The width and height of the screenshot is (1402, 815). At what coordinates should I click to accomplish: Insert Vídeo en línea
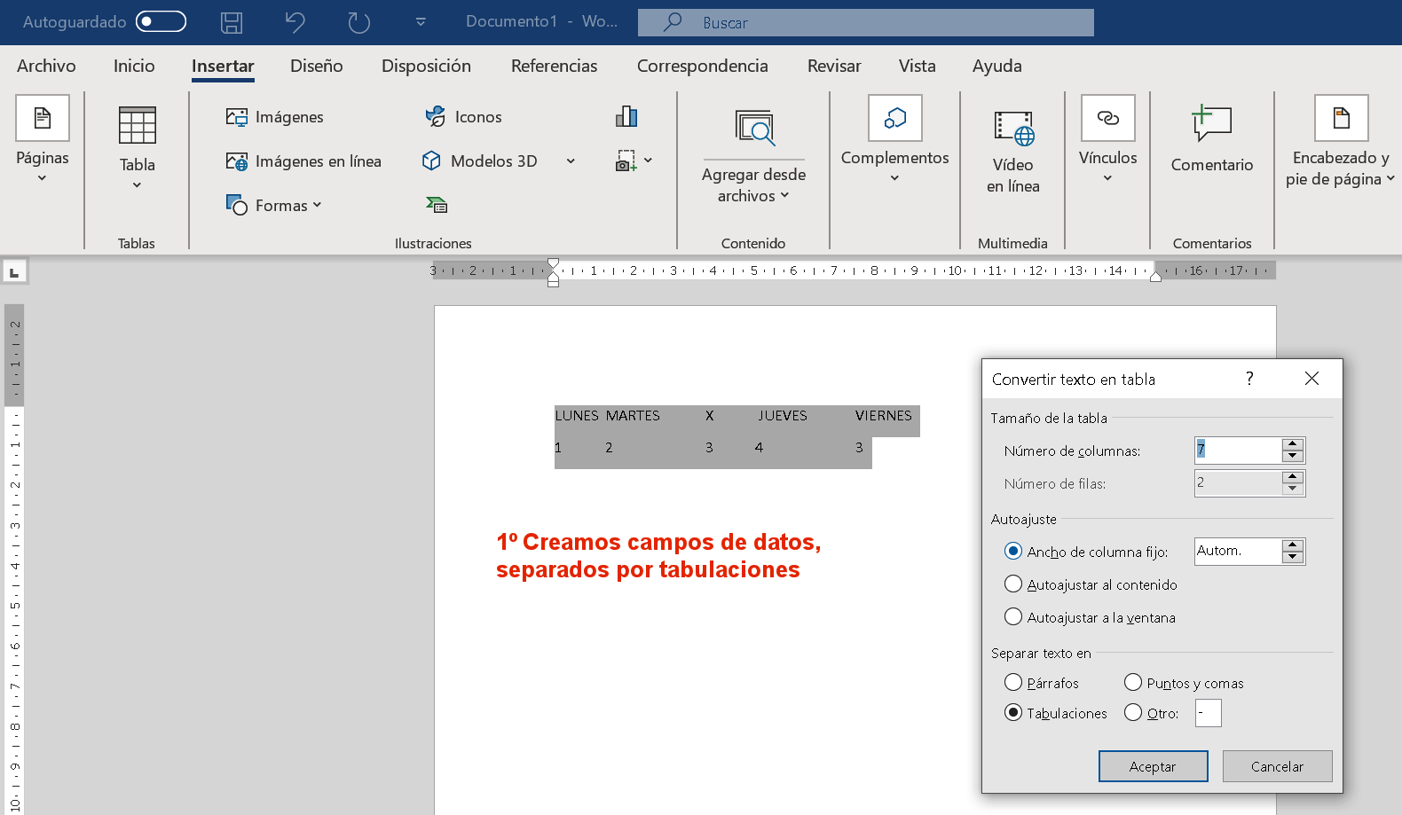[1013, 153]
